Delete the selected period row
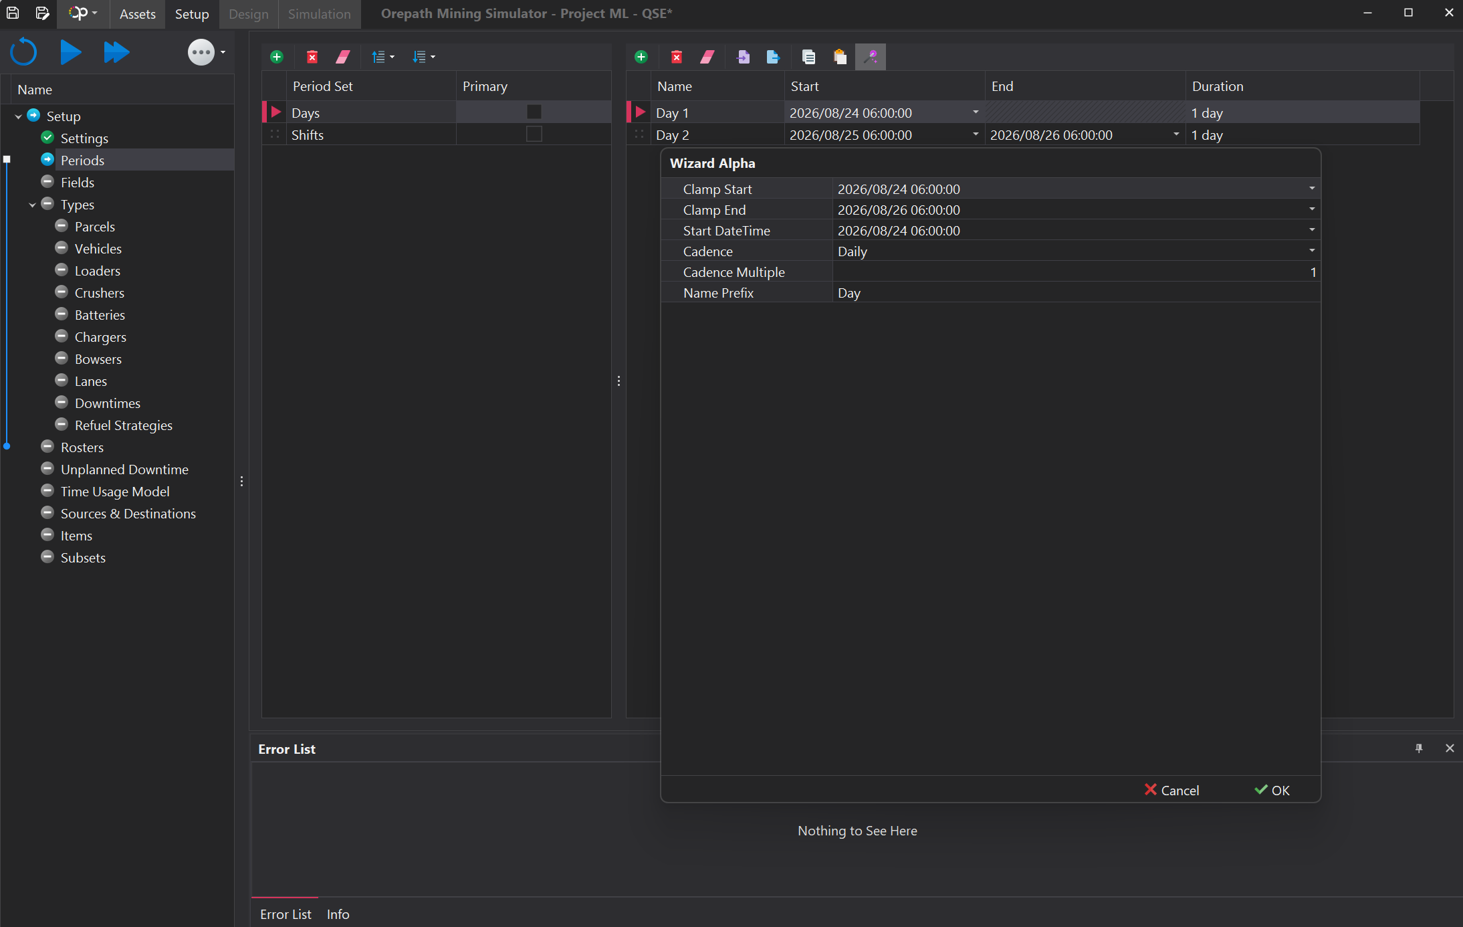1463x927 pixels. [x=677, y=57]
